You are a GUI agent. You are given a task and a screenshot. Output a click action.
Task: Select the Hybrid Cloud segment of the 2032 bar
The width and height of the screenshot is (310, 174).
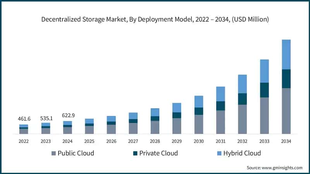coord(243,84)
